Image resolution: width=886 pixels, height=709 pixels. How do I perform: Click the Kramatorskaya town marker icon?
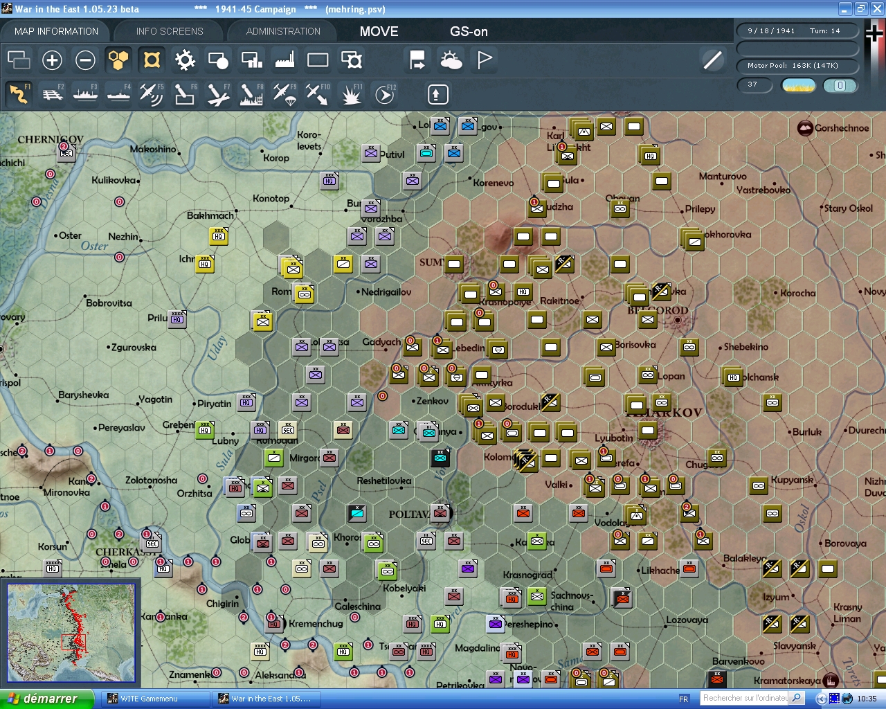(831, 681)
